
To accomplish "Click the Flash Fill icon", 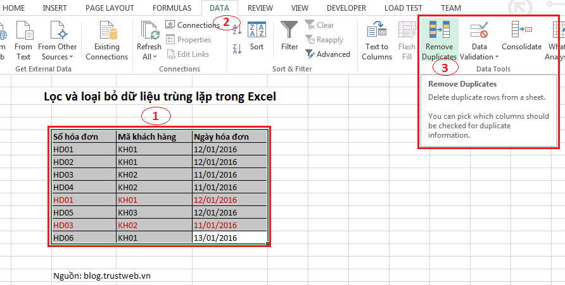I will click(407, 30).
